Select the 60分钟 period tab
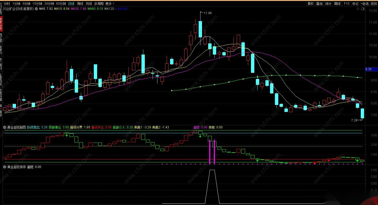The width and height of the screenshot is (378, 205). (61, 4)
